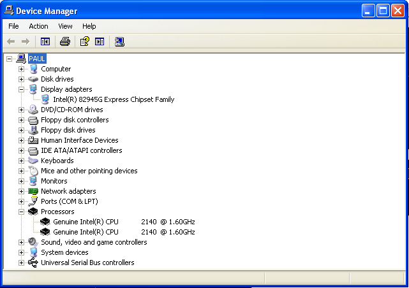Viewport: 409px width, 288px height.
Task: Click the Device Manager title bar icon
Action: [x=8, y=10]
